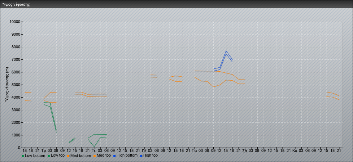Toggle the Low bottom series label
Screen dimensions: 353x162
[35, 156]
